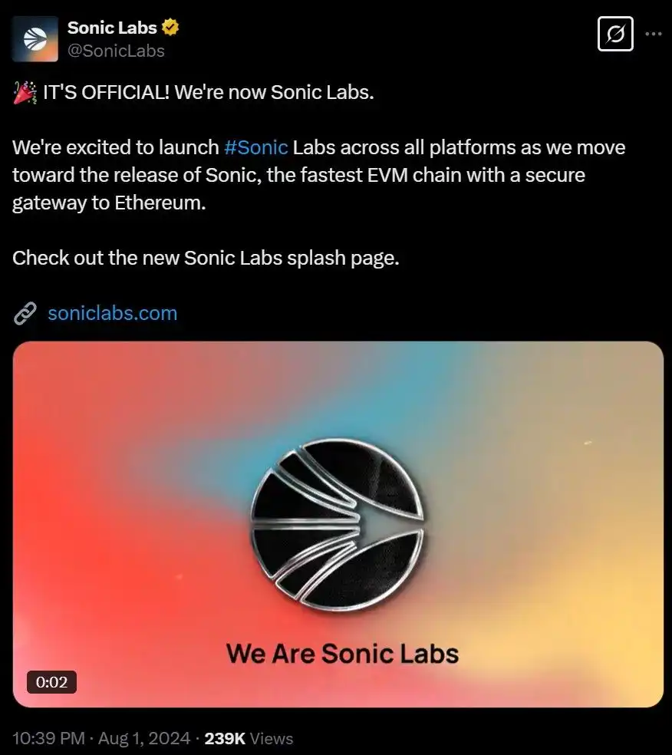Click the party popper emoji in the tweet

[24, 91]
